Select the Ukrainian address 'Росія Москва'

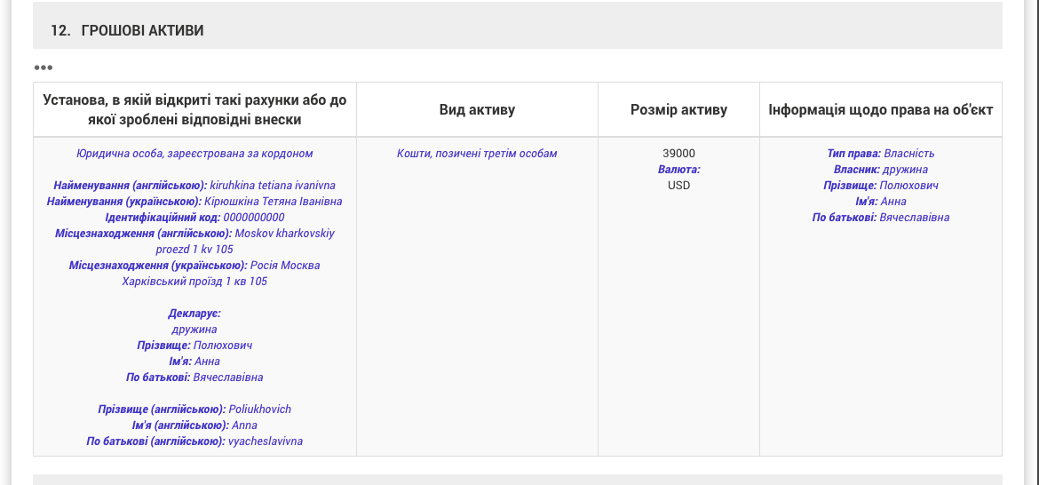[x=285, y=266]
